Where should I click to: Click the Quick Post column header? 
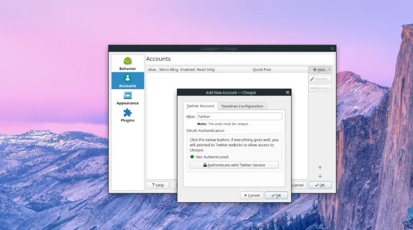click(262, 70)
